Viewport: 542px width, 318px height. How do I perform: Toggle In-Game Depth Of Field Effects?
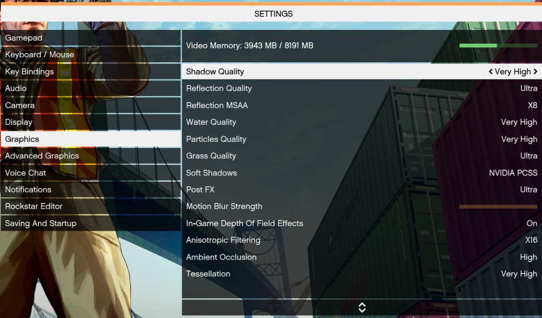[362, 223]
